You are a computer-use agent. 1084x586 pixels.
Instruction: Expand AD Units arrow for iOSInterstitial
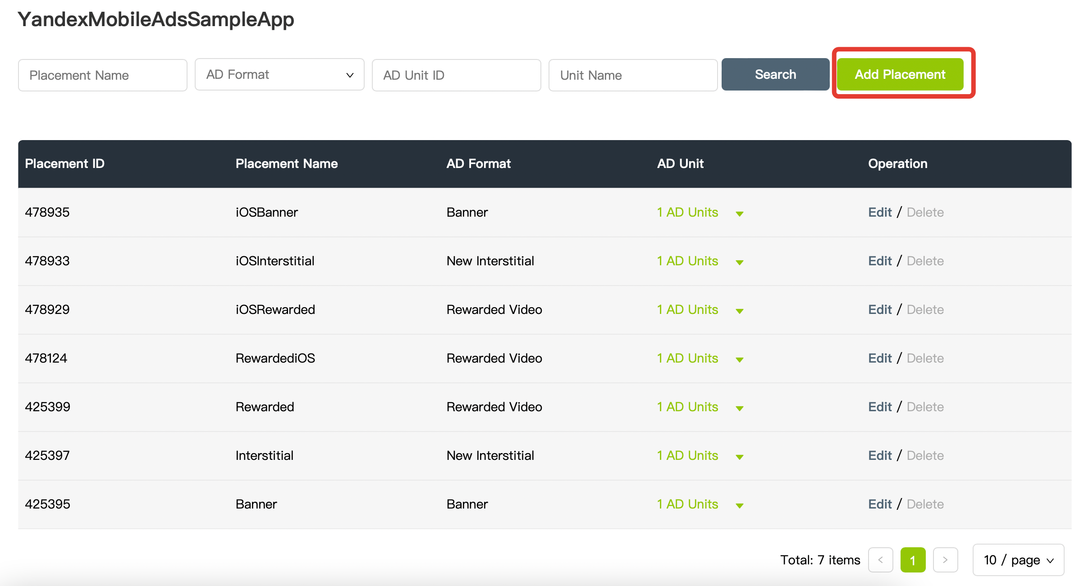coord(739,262)
